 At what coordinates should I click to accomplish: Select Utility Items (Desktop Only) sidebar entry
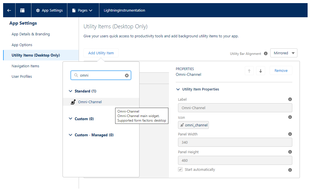tap(41, 55)
